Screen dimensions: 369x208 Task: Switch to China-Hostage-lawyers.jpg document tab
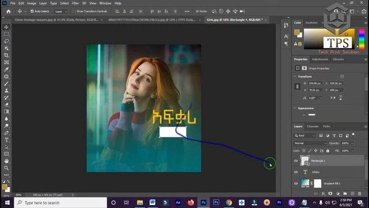click(x=57, y=20)
